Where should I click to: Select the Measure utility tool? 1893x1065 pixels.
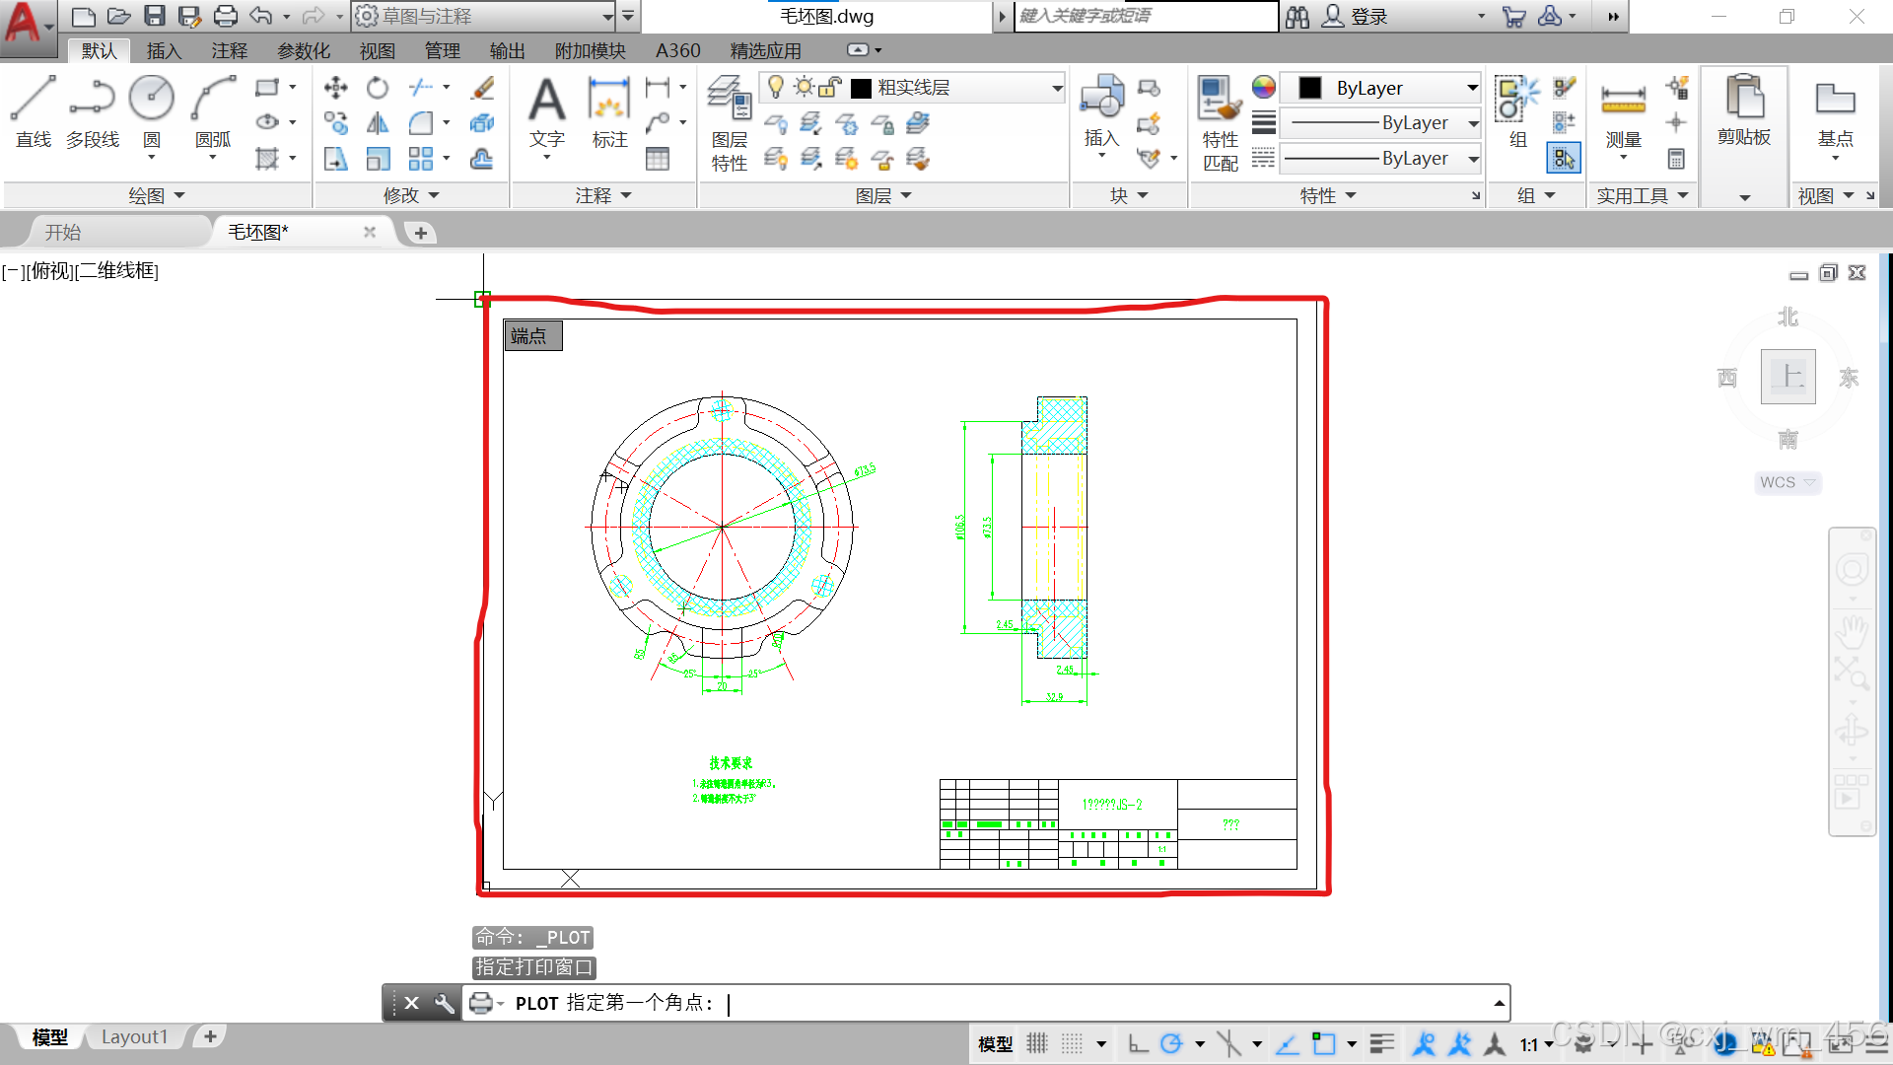[x=1622, y=100]
